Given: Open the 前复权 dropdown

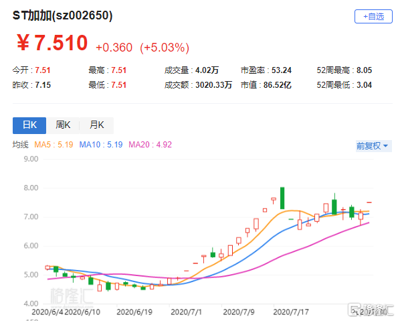Looking at the screenshot, I should 374,146.
